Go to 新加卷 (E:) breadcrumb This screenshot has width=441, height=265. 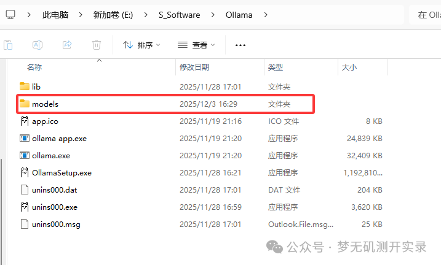(x=113, y=15)
